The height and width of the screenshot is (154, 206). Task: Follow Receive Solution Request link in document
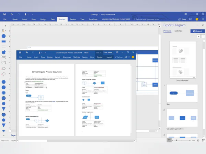point(43,110)
